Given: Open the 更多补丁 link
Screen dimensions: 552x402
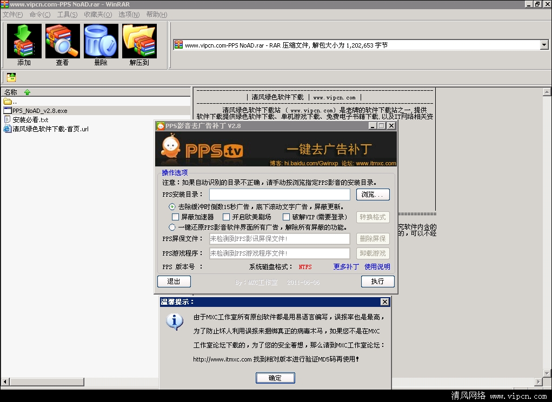Looking at the screenshot, I should point(346,267).
